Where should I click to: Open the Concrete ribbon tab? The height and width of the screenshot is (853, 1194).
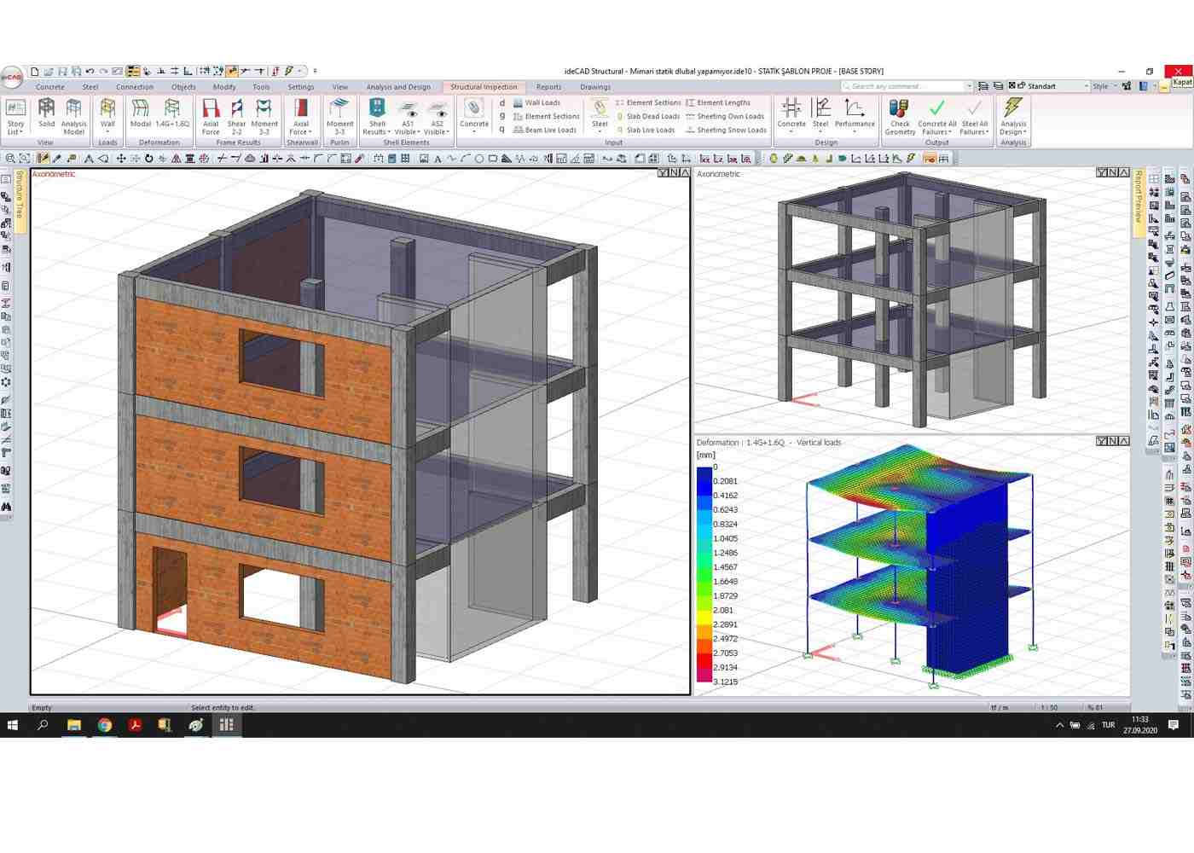point(49,87)
